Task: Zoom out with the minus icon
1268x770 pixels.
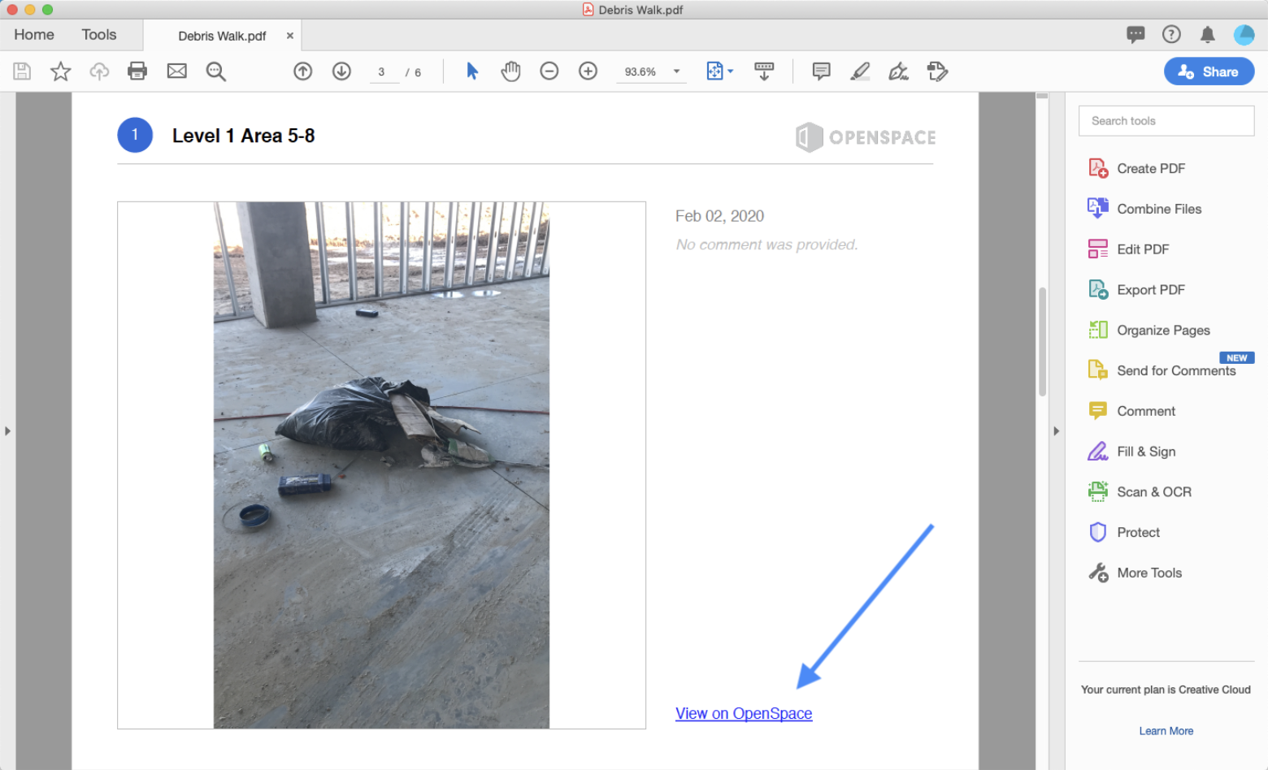Action: coord(549,71)
